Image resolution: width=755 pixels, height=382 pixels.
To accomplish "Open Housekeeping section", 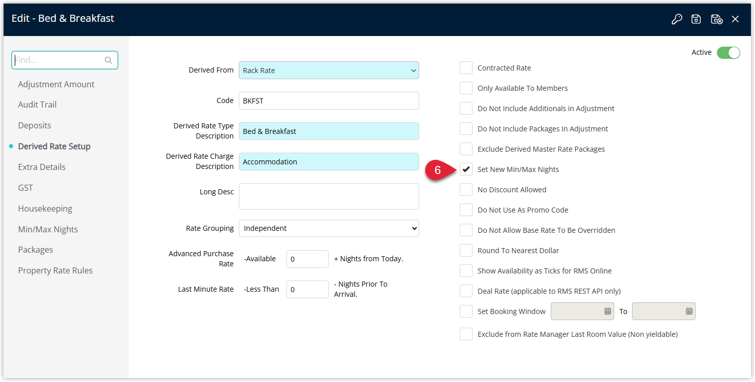I will [45, 209].
